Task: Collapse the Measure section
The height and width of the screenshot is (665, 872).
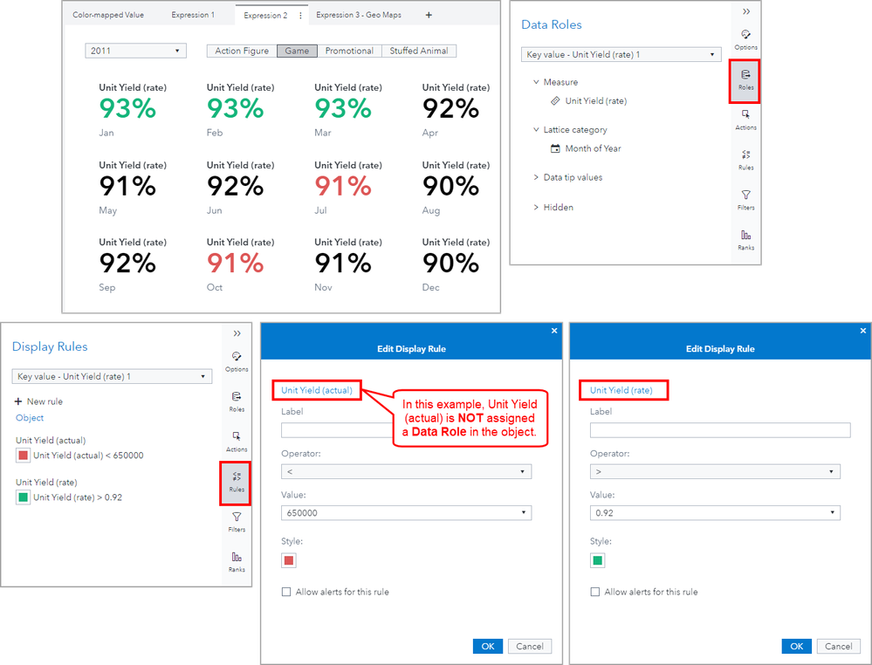Action: point(536,82)
